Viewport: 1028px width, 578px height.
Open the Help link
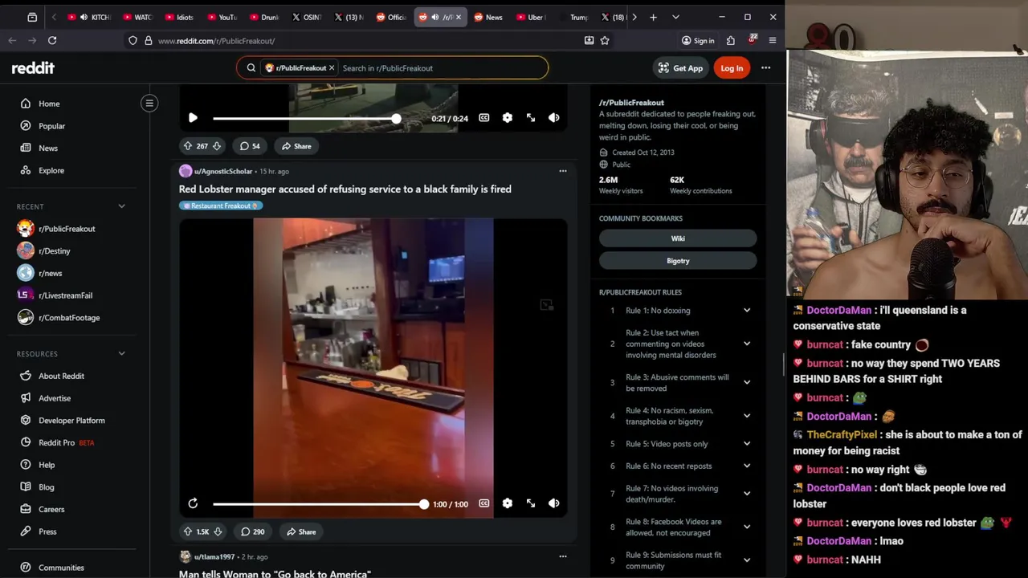(47, 465)
